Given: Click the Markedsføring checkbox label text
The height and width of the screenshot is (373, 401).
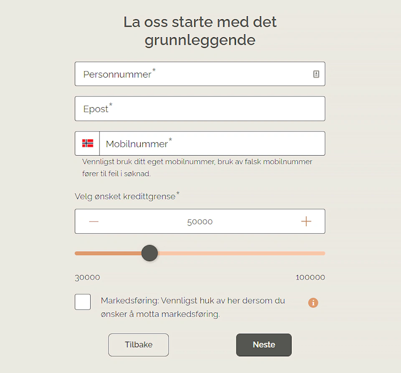Looking at the screenshot, I should point(193,307).
